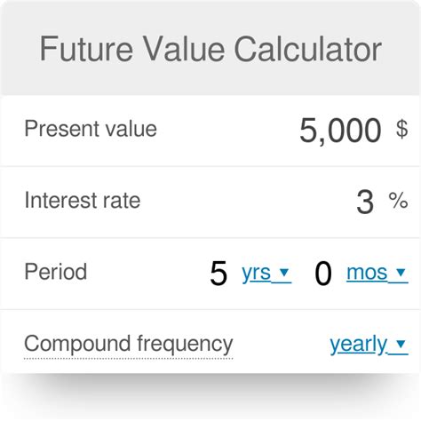Click the dollar sign currency symbol
421x421 pixels.
402,129
